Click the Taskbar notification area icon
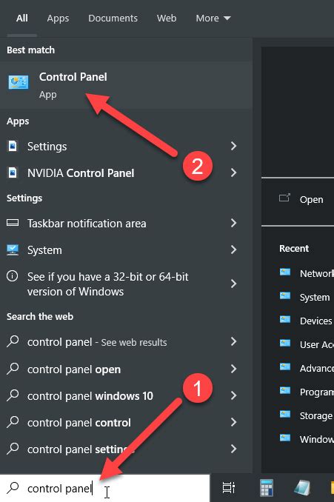The width and height of the screenshot is (334, 502). coord(13,223)
